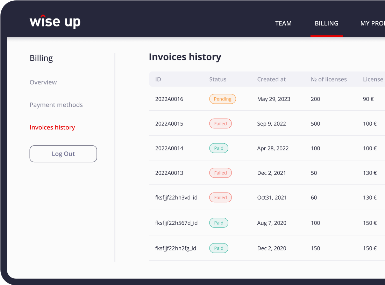Open the Payment methods section
Screen dimensions: 385x285
pos(56,105)
